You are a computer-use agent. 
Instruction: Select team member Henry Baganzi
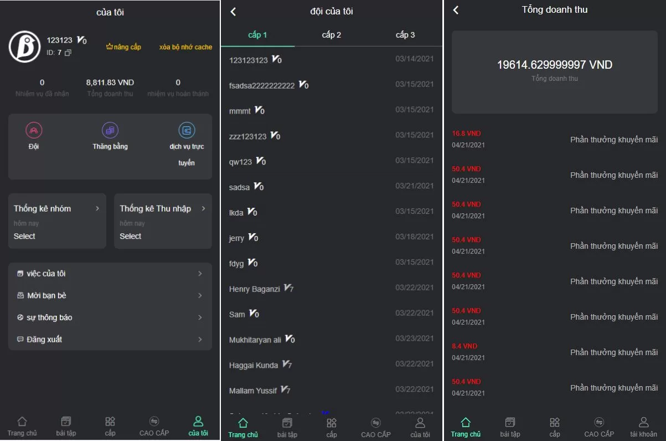tap(255, 289)
